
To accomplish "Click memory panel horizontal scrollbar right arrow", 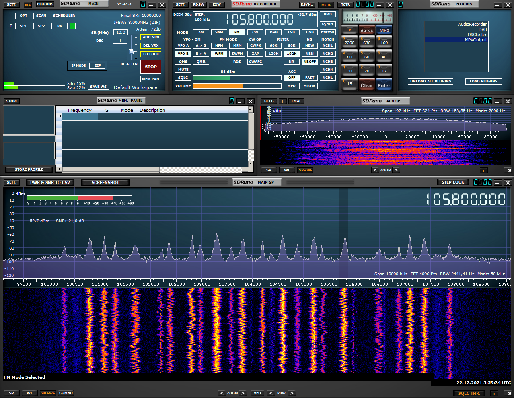I will 245,169.
